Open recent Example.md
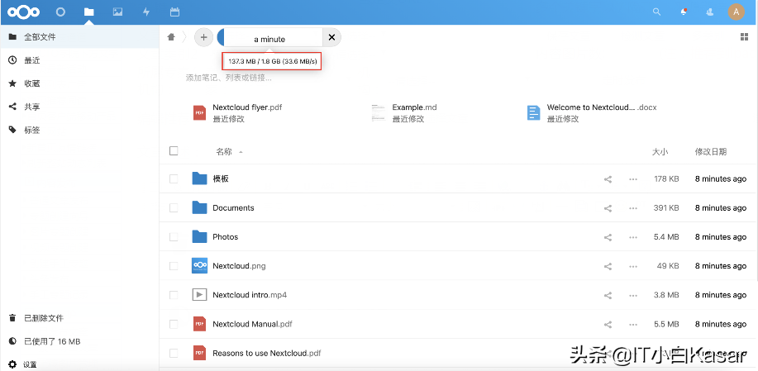Viewport: 758px width, 371px height. 404,112
